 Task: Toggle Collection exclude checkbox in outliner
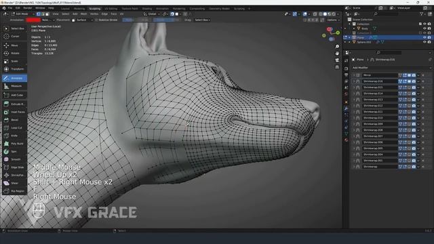pos(420,24)
